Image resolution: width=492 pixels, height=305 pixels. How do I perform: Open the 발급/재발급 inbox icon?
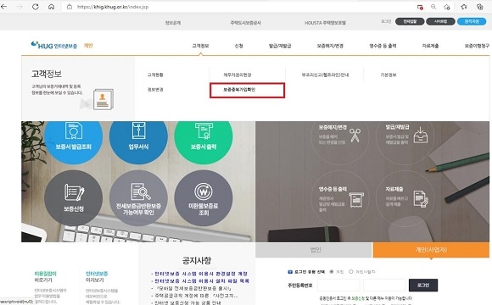[x=421, y=135]
